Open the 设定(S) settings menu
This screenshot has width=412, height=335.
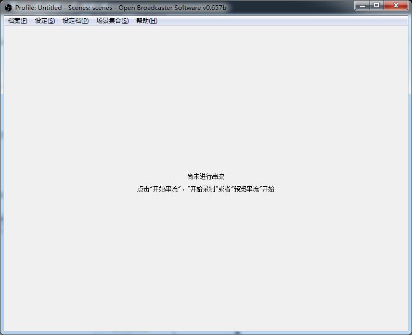[45, 21]
